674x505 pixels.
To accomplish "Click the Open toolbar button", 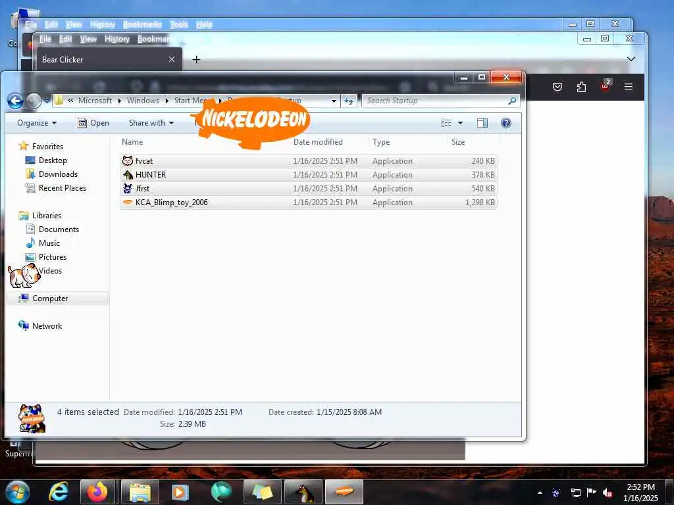I will (93, 123).
